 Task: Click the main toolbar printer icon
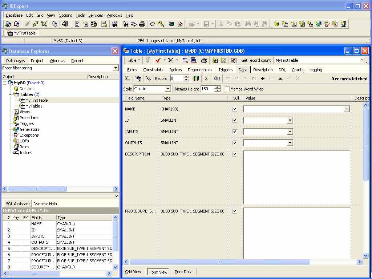click(142, 24)
